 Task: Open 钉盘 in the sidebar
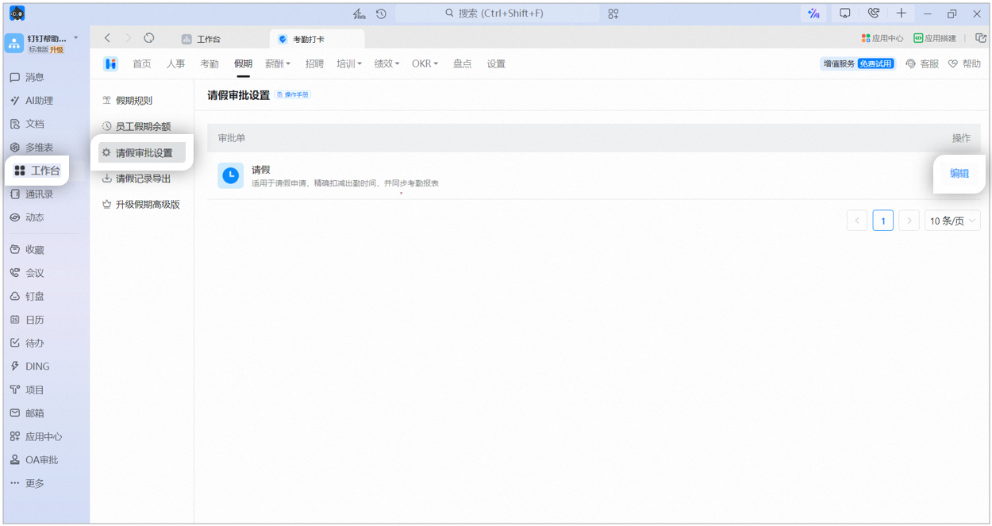click(x=28, y=297)
